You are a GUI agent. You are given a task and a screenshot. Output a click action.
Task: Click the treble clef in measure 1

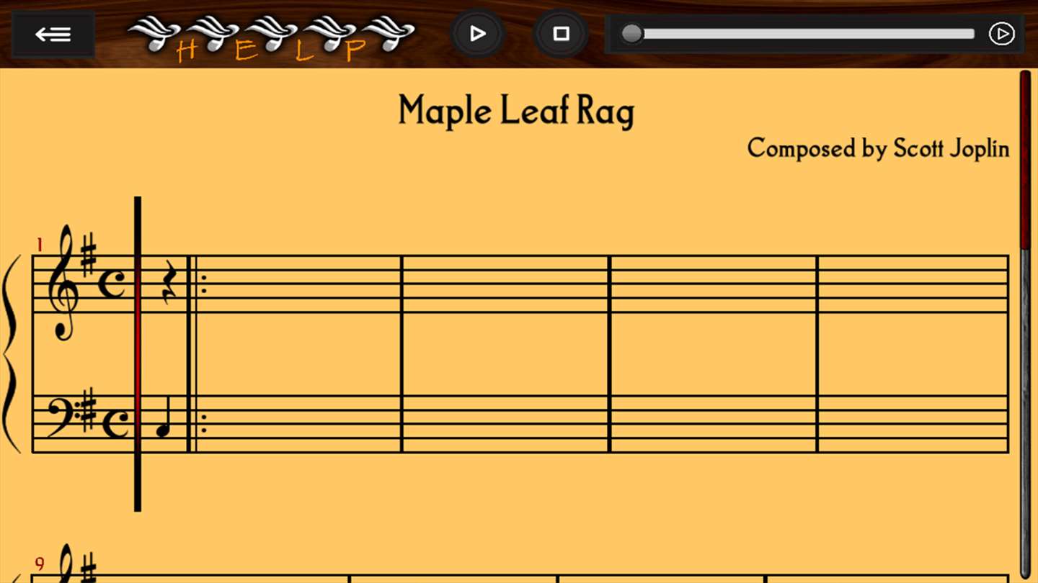[x=62, y=282]
